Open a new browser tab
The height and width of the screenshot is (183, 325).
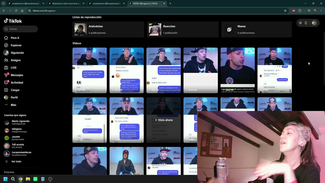coord(170,4)
